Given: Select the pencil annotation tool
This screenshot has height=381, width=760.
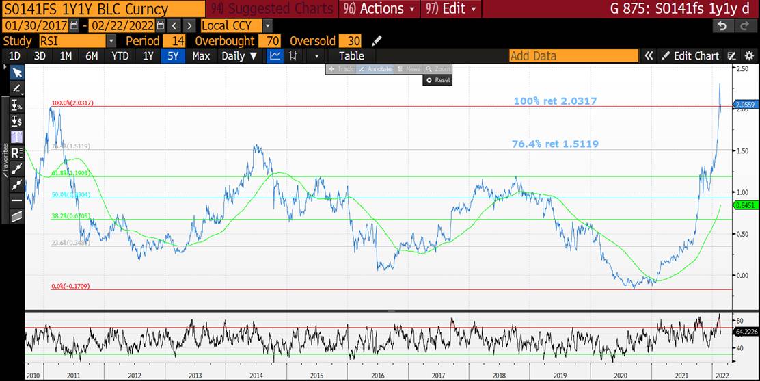Looking at the screenshot, I should pyautogui.click(x=17, y=88).
